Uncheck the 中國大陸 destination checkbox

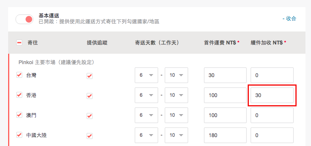point(19,135)
